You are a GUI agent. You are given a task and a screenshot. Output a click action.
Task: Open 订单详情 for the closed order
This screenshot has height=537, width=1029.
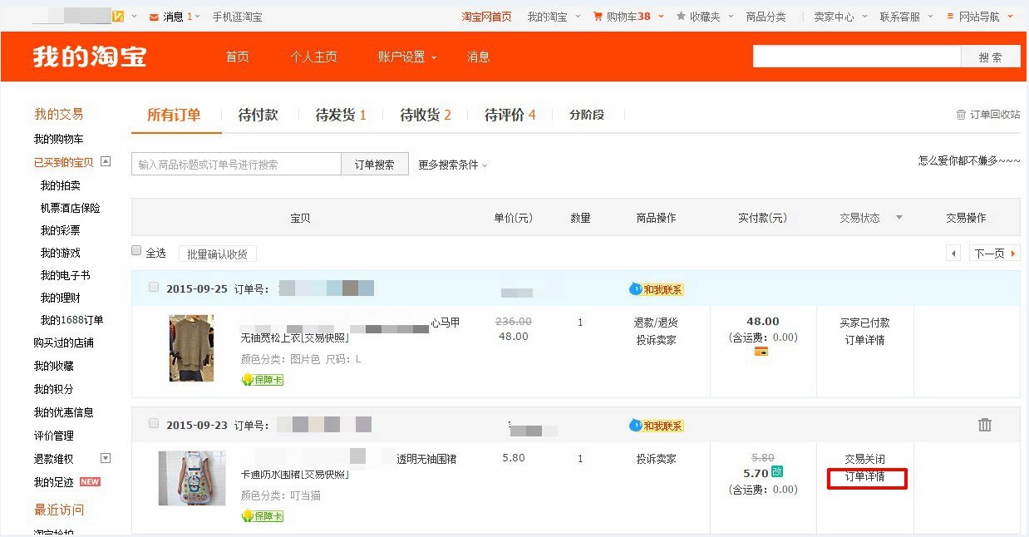click(x=867, y=479)
